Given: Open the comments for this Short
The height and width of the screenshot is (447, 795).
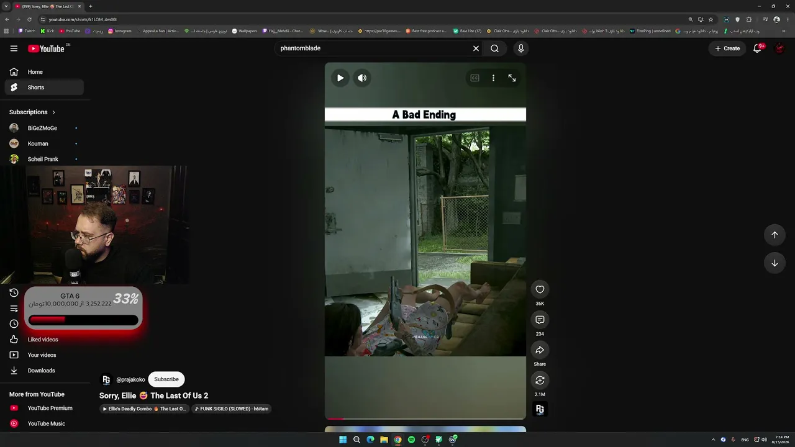Looking at the screenshot, I should (540, 320).
